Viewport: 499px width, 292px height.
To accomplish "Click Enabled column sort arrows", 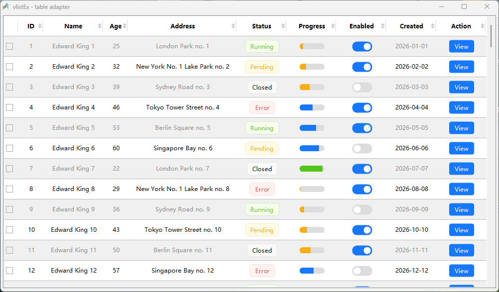I will click(383, 26).
